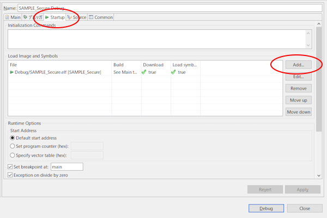Image resolution: width=327 pixels, height=218 pixels.
Task: Click the green checkmark in Load symbols column
Action: pos(174,72)
